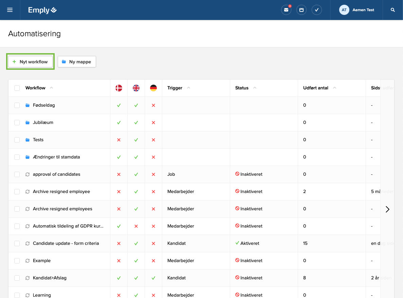Open Candidate update - form criteria workflow
This screenshot has height=298, width=403.
click(66, 243)
